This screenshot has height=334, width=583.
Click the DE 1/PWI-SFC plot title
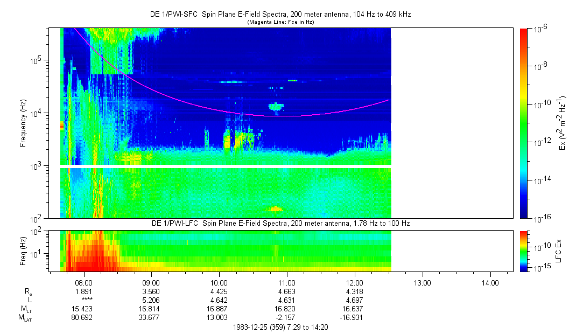tap(280, 15)
